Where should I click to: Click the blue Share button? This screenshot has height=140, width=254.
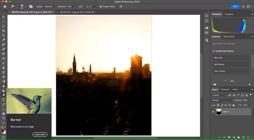235,6
